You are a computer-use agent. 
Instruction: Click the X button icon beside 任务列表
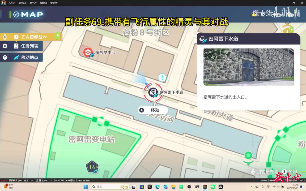click(5, 46)
